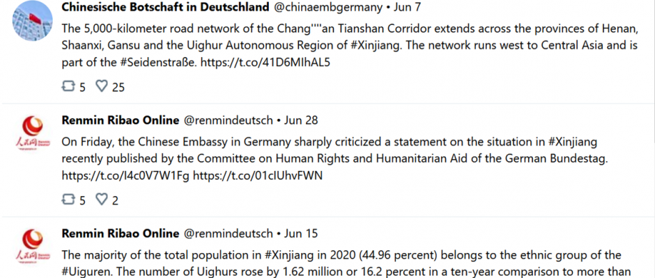Open the Chinesische Botschaft in Deutschland name
The image size is (655, 278).
pos(165,7)
